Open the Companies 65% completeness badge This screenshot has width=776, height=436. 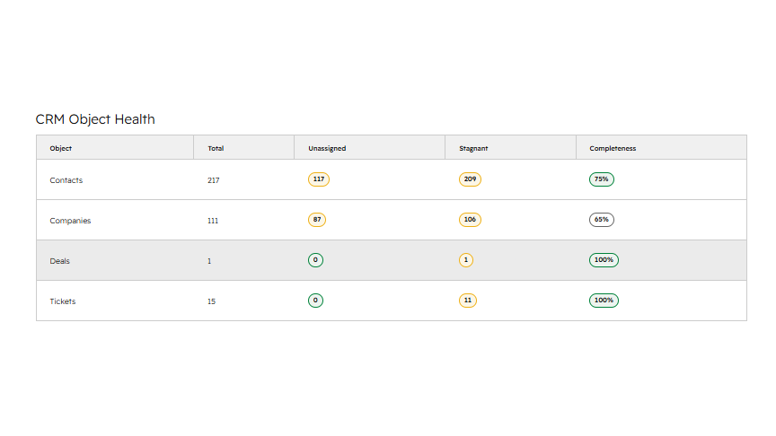(x=601, y=220)
